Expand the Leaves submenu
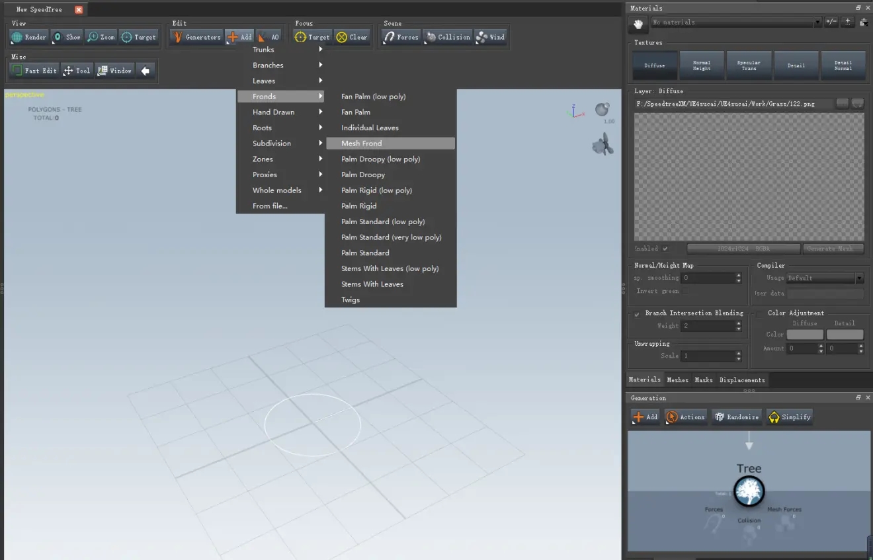 281,81
